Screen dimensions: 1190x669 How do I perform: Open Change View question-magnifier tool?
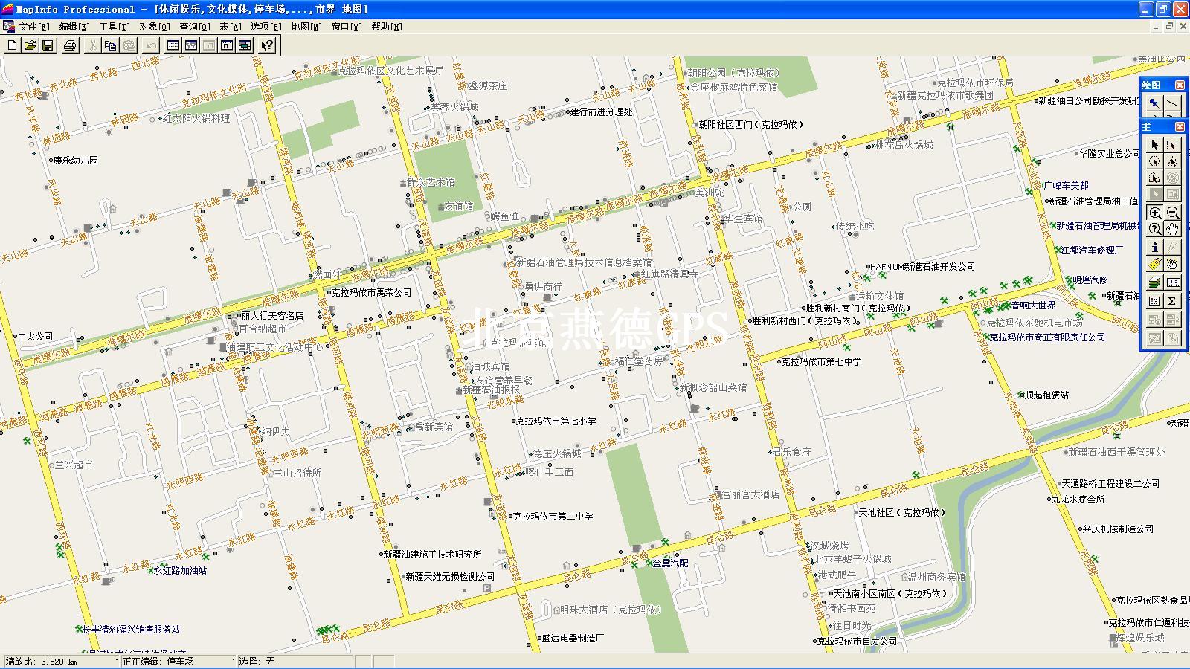tap(1154, 229)
